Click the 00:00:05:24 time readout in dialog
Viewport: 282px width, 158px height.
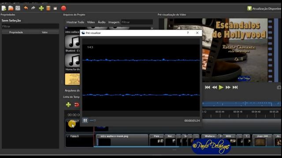coord(192,121)
